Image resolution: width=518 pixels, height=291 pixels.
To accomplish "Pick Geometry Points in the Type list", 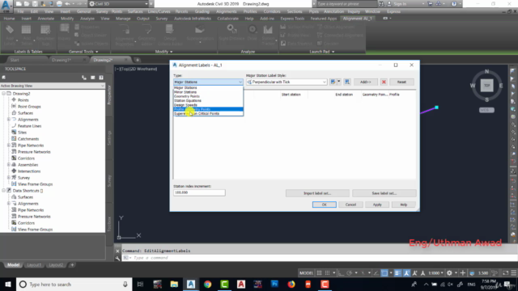I will pos(208,96).
